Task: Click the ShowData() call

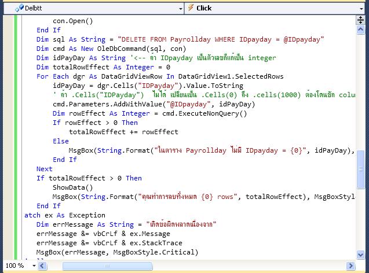Action: [73, 187]
